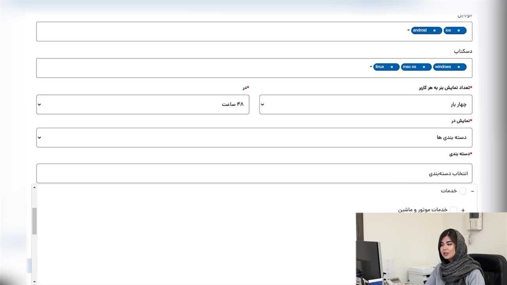The width and height of the screenshot is (507, 285).
Task: Open the ۴۸ ساعت time period dropdown
Action: pyautogui.click(x=143, y=104)
